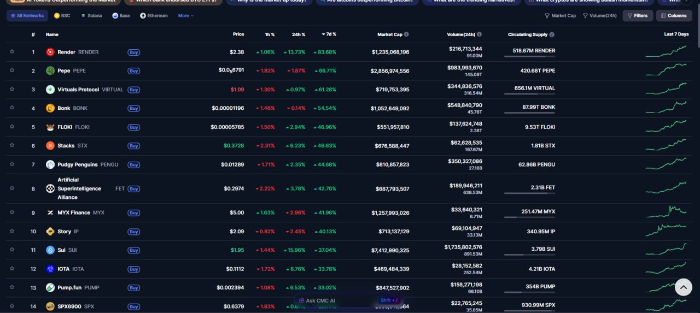This screenshot has width=700, height=313.
Task: Open the Volume(24h) filter dropdown
Action: tap(599, 16)
